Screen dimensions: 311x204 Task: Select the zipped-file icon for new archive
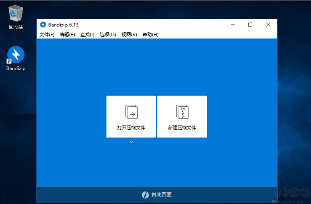point(182,111)
